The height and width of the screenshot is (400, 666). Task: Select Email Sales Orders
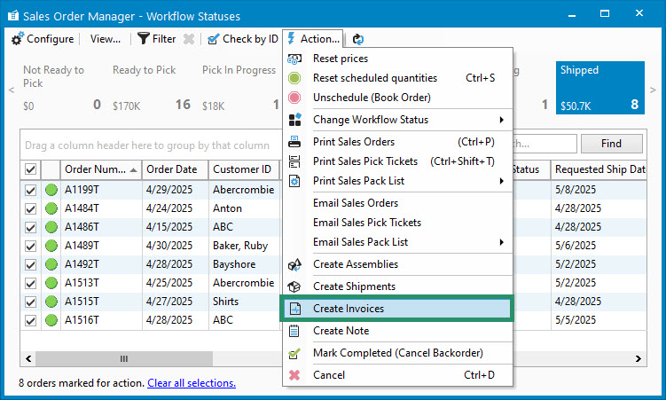397,203
